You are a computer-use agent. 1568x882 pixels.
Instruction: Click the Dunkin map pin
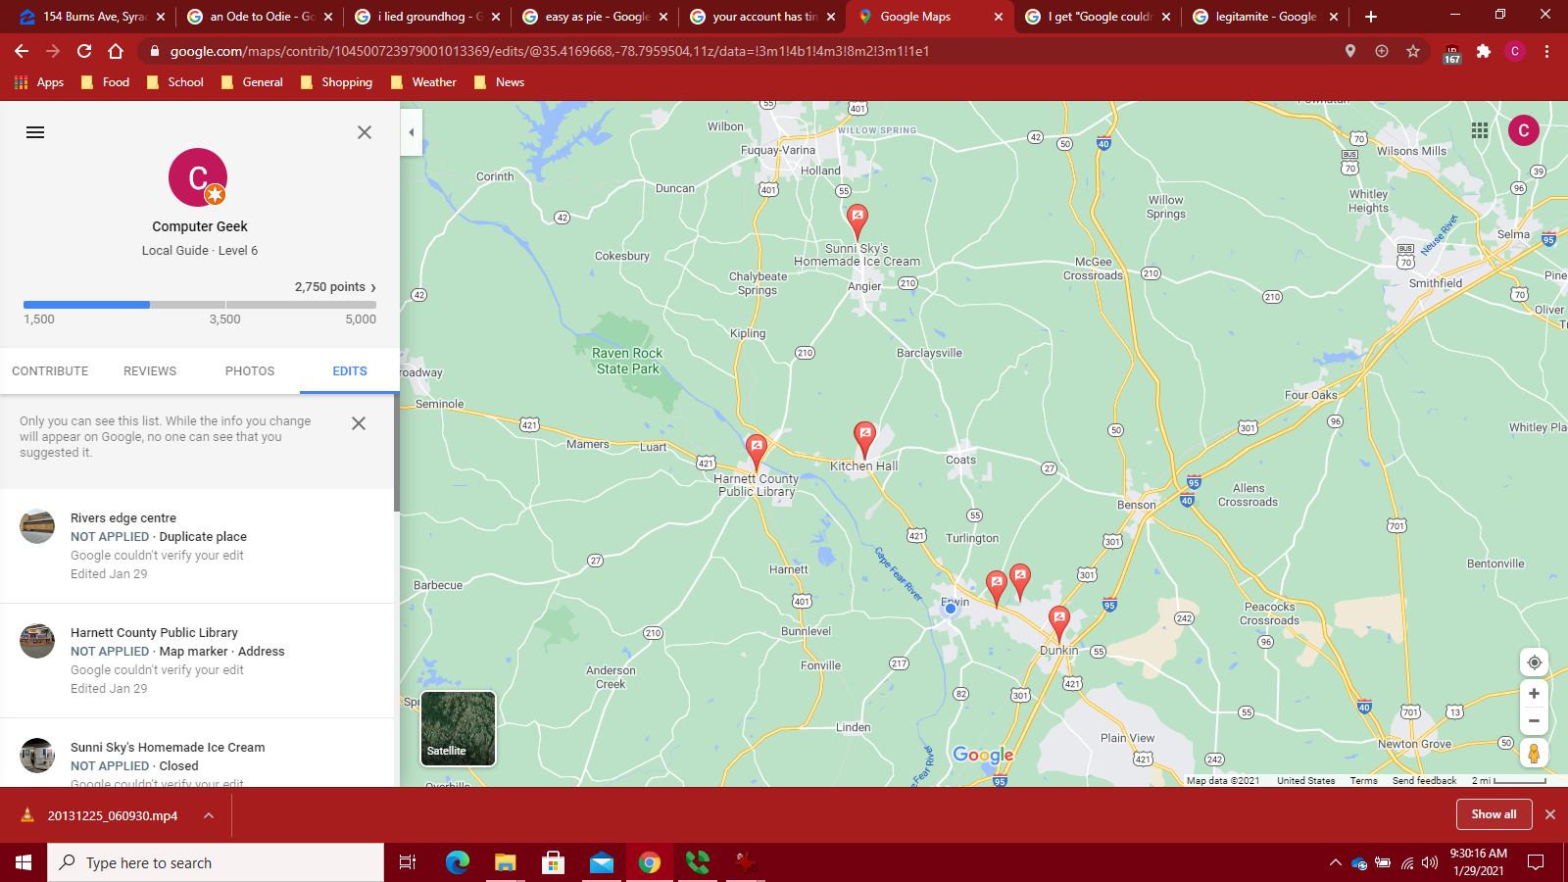pos(1058,623)
